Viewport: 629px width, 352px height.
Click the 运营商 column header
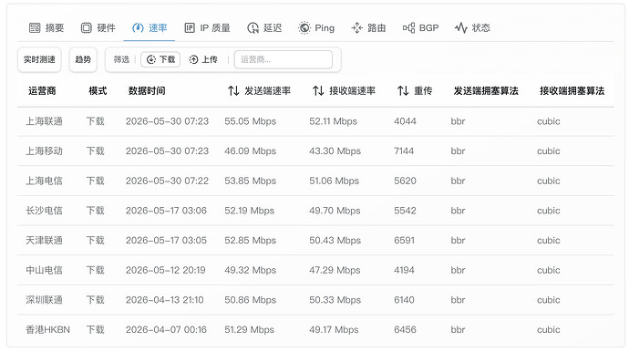point(42,90)
